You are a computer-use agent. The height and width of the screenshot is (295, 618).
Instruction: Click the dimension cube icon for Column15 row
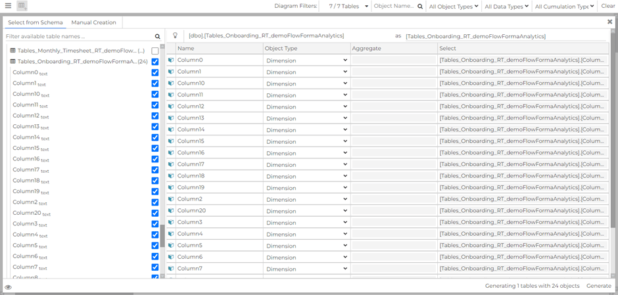[171, 141]
